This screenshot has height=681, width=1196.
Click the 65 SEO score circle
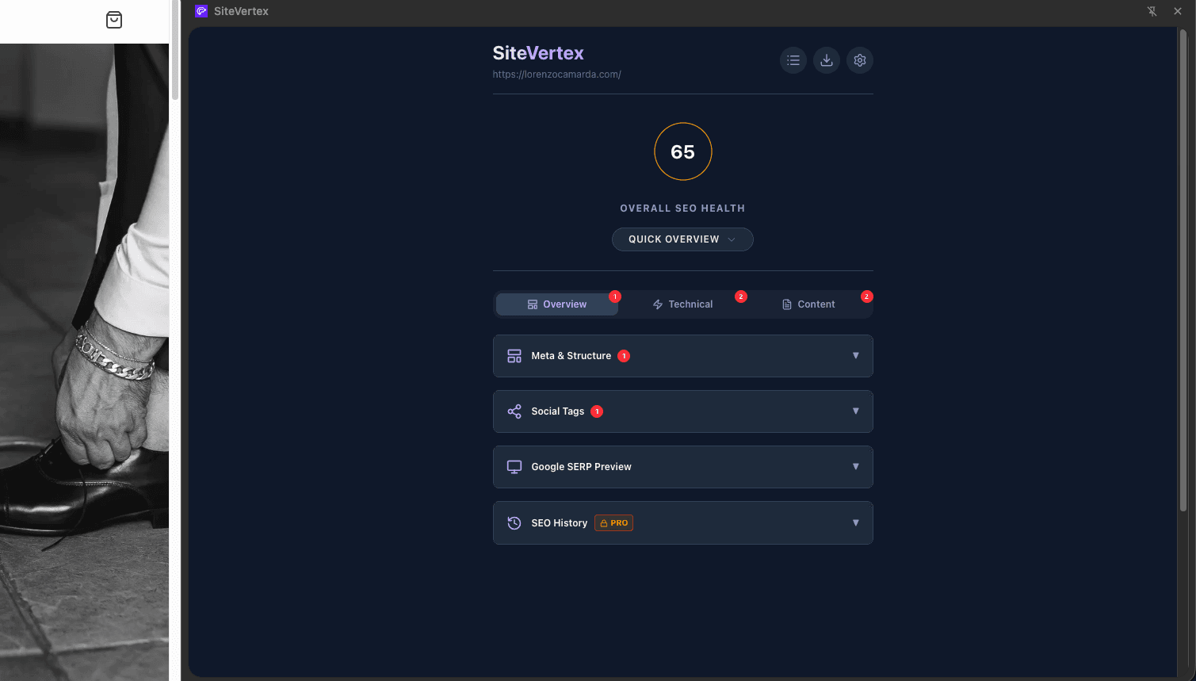coord(683,151)
